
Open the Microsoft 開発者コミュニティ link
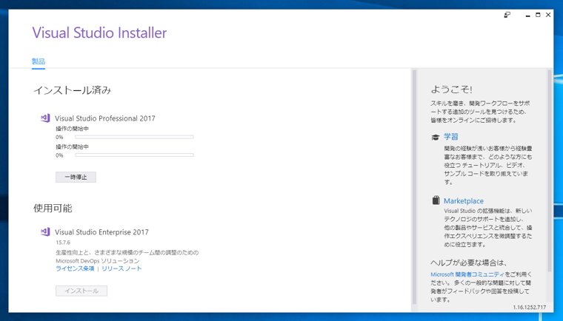coord(467,274)
